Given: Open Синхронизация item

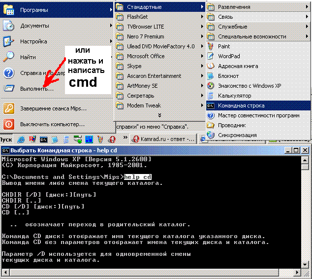Looking at the screenshot, I should (237, 135).
